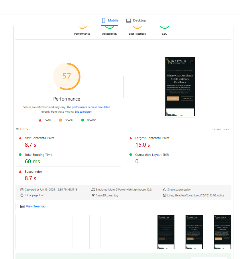Viewport: 240px width, 259px height.
Task: Select the Largest Contentful Paint metric label
Action: 152,138
